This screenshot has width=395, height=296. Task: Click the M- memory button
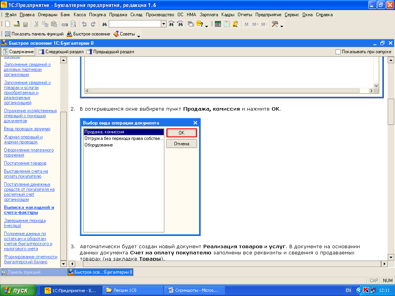(264, 24)
